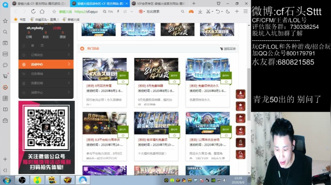Viewport: 331px width, 185px height.
Task: Open the scissors tool dropdown arrow
Action: tap(212, 11)
